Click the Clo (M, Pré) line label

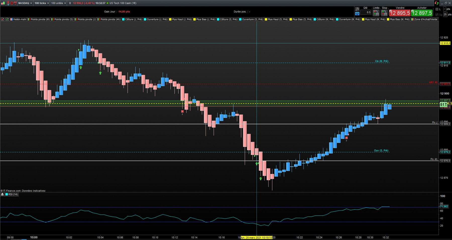pyautogui.click(x=382, y=61)
